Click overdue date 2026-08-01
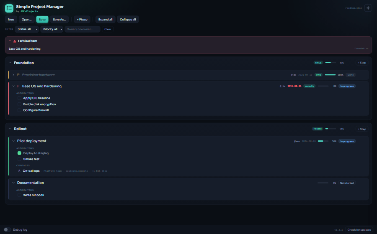Viewport: 377px width, 234px height. point(294,86)
